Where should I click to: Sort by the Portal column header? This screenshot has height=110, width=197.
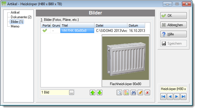[46, 25]
